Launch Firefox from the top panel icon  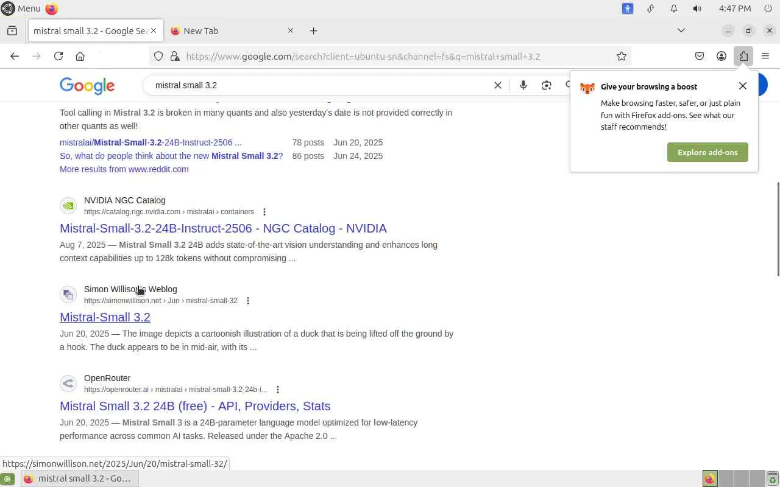(x=52, y=9)
